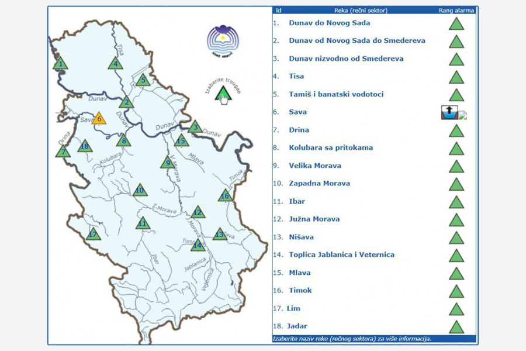Click map triangle marker number 4 near Tisa
Screen dimensions: 526x351
click(x=116, y=64)
